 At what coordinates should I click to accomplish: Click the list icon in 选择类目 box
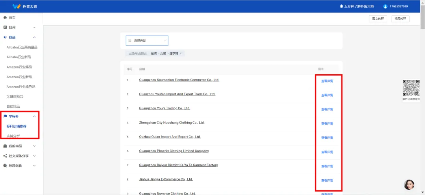pos(130,40)
